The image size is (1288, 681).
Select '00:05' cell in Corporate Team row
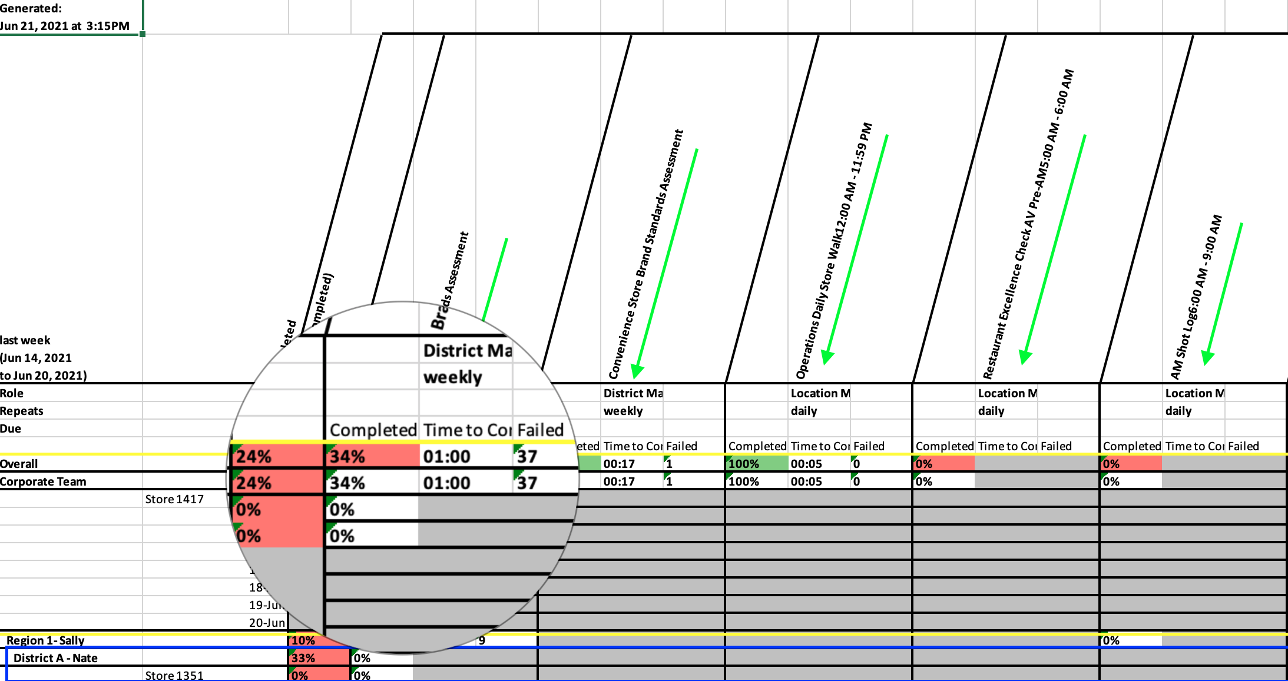(820, 481)
